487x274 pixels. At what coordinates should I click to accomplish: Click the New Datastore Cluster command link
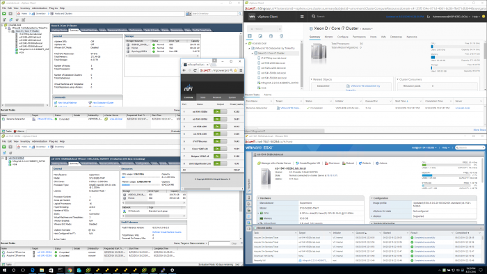(x=103, y=103)
